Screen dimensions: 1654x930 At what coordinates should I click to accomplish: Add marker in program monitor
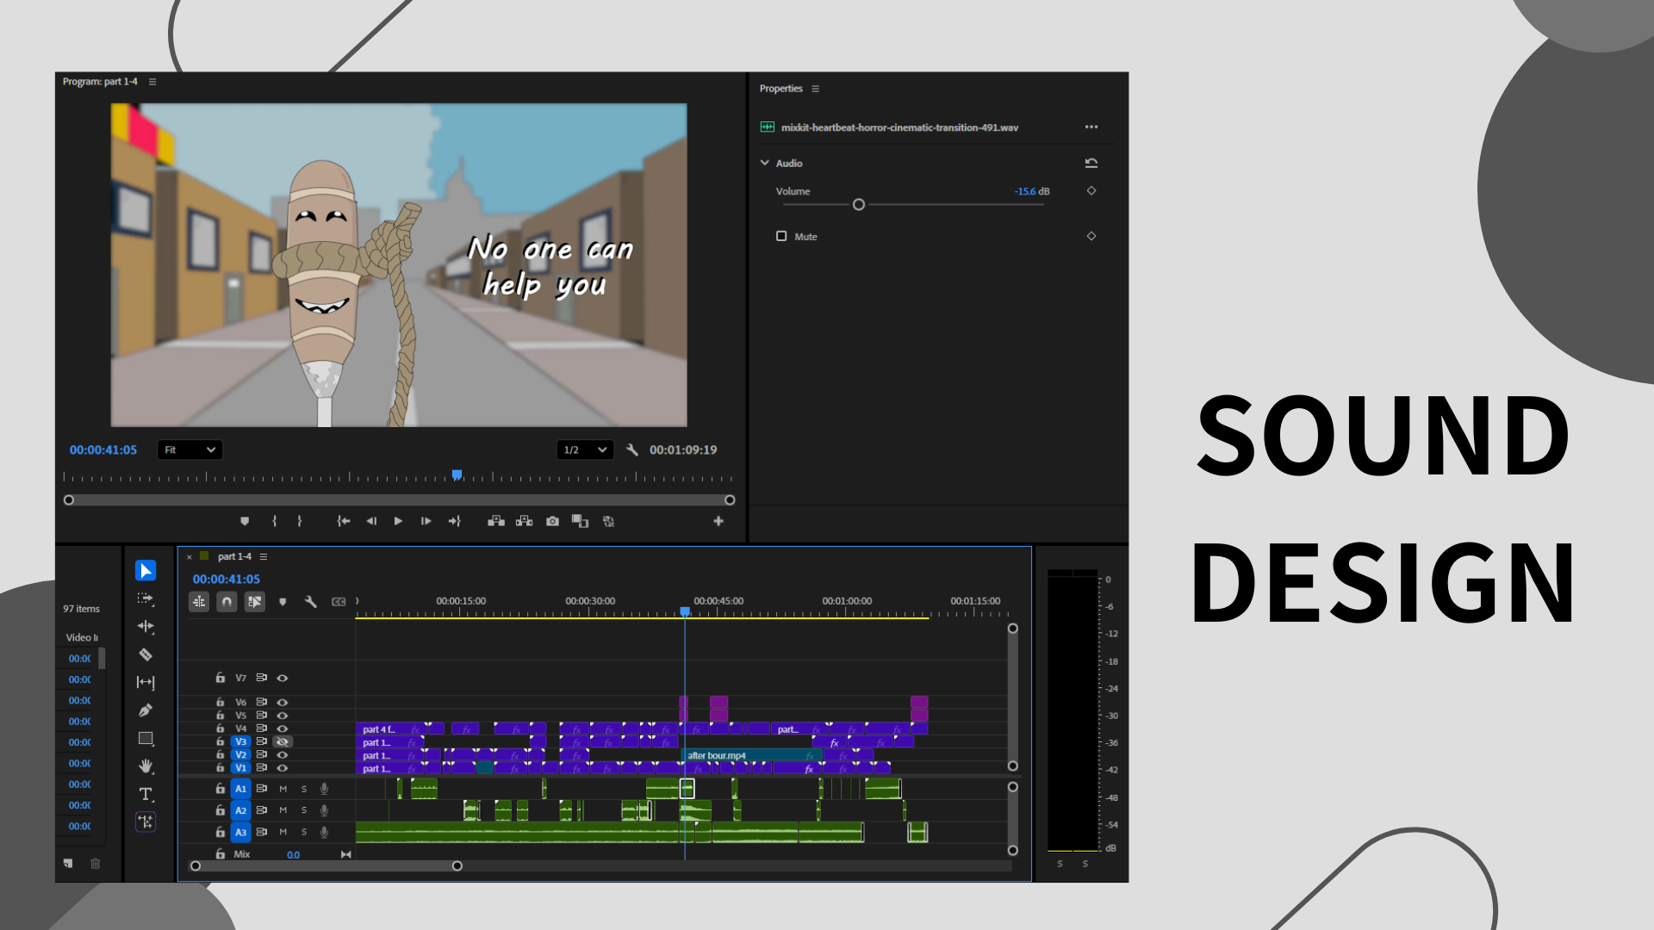(245, 522)
